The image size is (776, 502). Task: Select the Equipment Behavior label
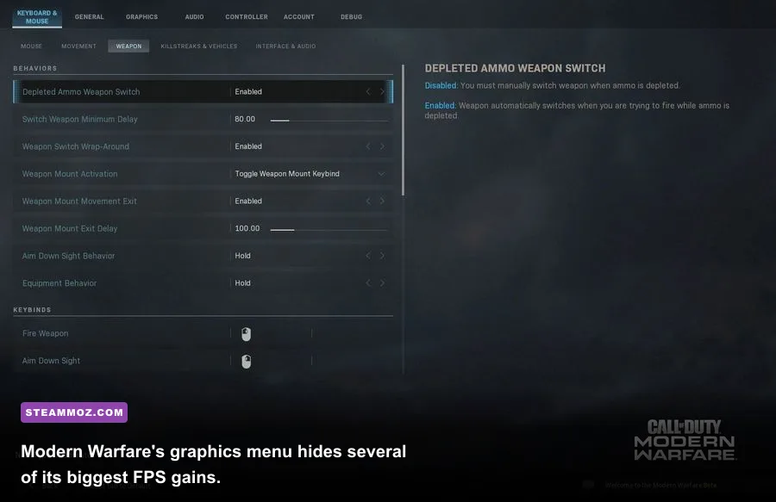point(59,283)
